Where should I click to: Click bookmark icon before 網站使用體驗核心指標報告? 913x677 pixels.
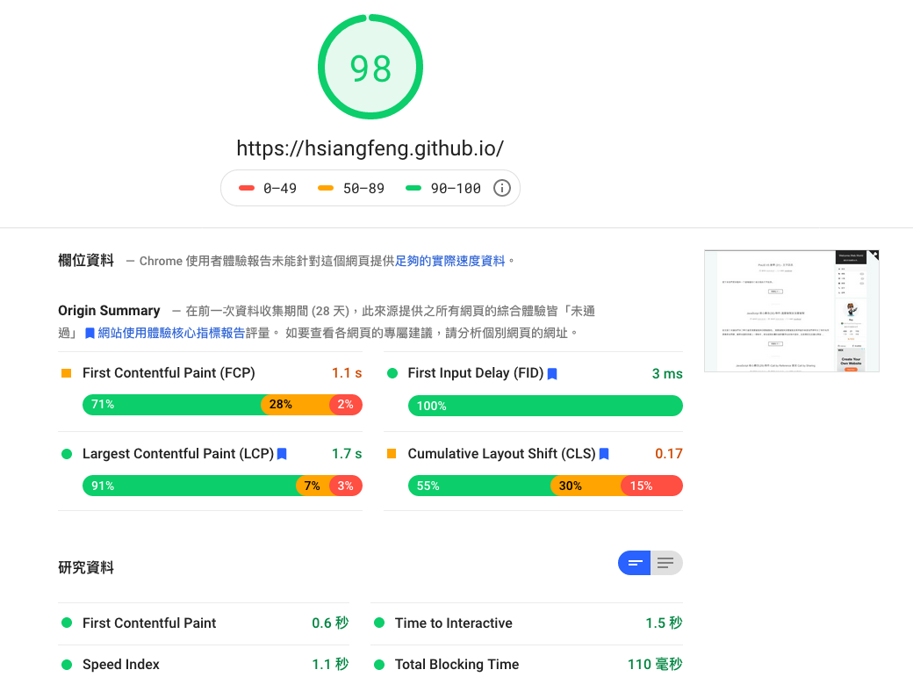click(90, 334)
